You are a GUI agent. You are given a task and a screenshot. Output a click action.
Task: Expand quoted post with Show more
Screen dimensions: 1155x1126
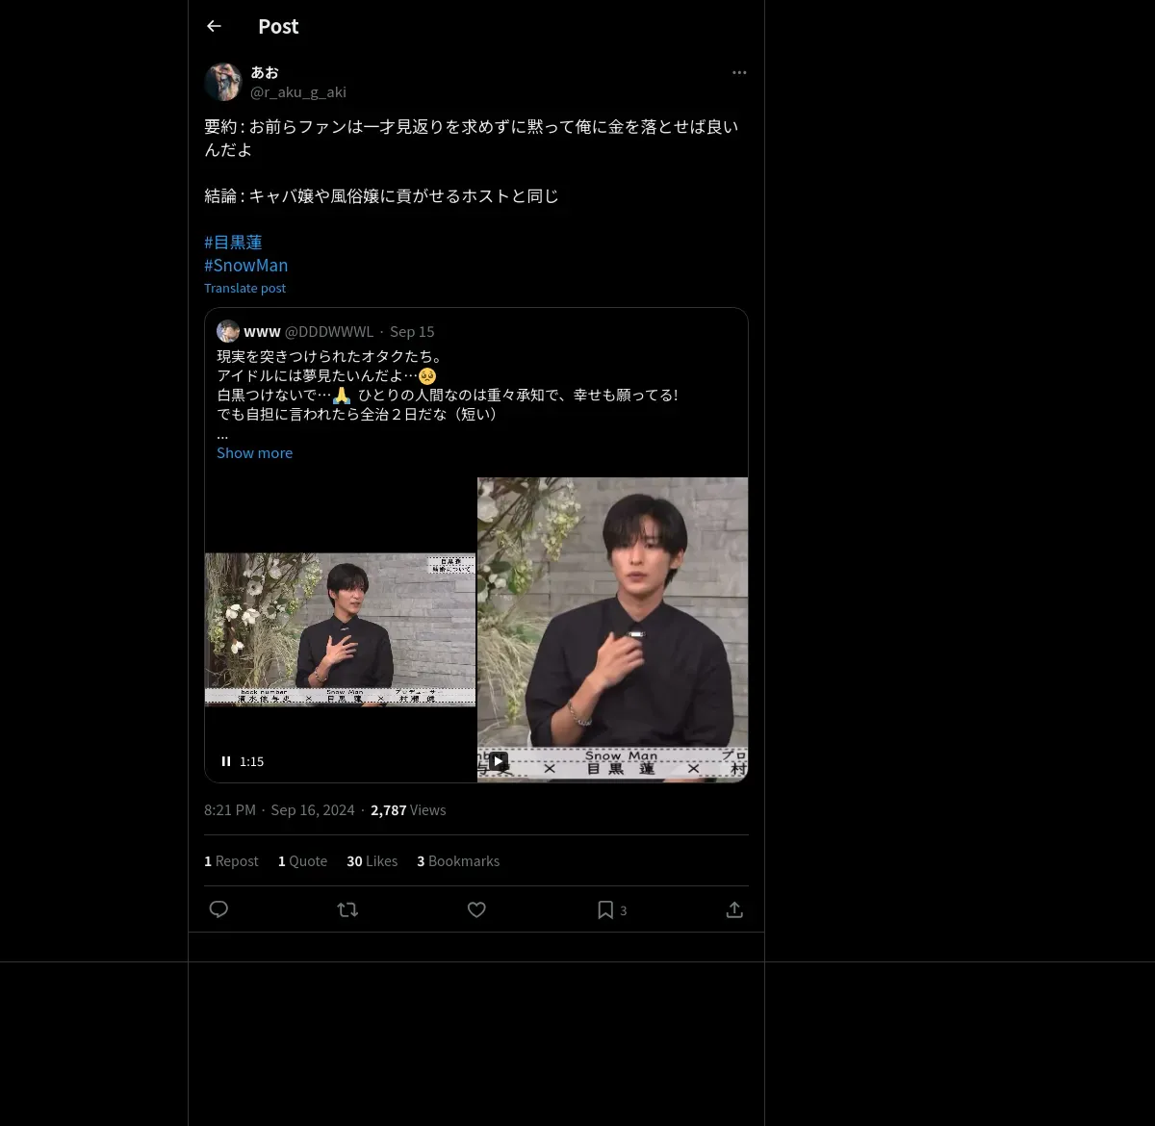pyautogui.click(x=254, y=452)
